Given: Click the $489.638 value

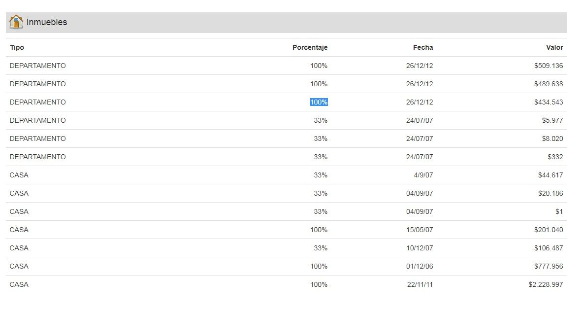Looking at the screenshot, I should pyautogui.click(x=548, y=84).
